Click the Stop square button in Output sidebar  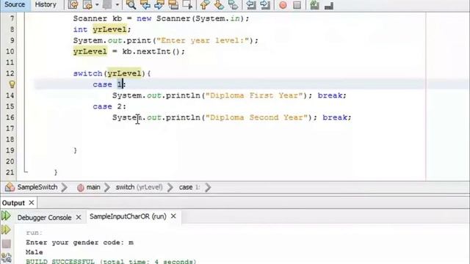7,243
